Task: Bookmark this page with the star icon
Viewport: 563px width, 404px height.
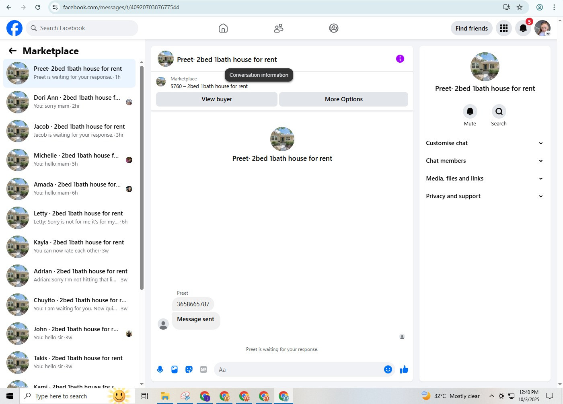Action: click(520, 7)
